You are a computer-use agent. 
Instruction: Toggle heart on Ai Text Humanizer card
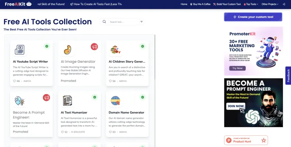point(63,132)
